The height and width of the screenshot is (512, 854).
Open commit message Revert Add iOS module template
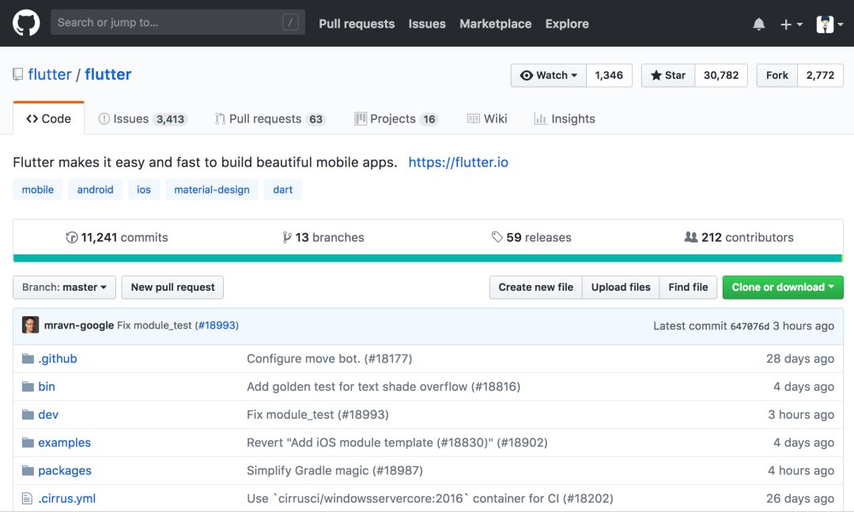pos(397,442)
